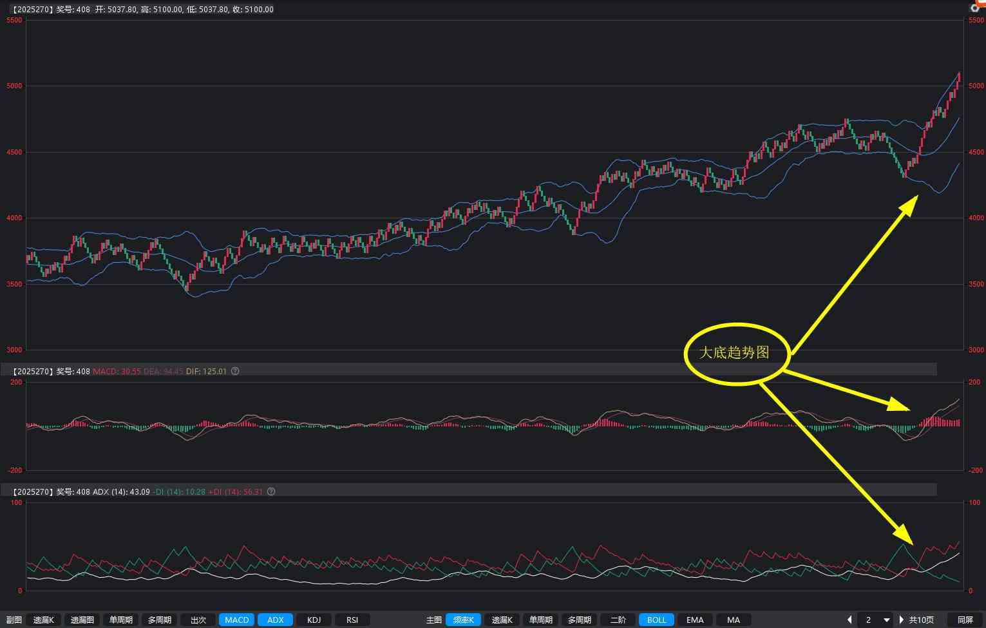Image resolution: width=986 pixels, height=628 pixels.
Task: Switch main chart to MA
Action: click(734, 620)
